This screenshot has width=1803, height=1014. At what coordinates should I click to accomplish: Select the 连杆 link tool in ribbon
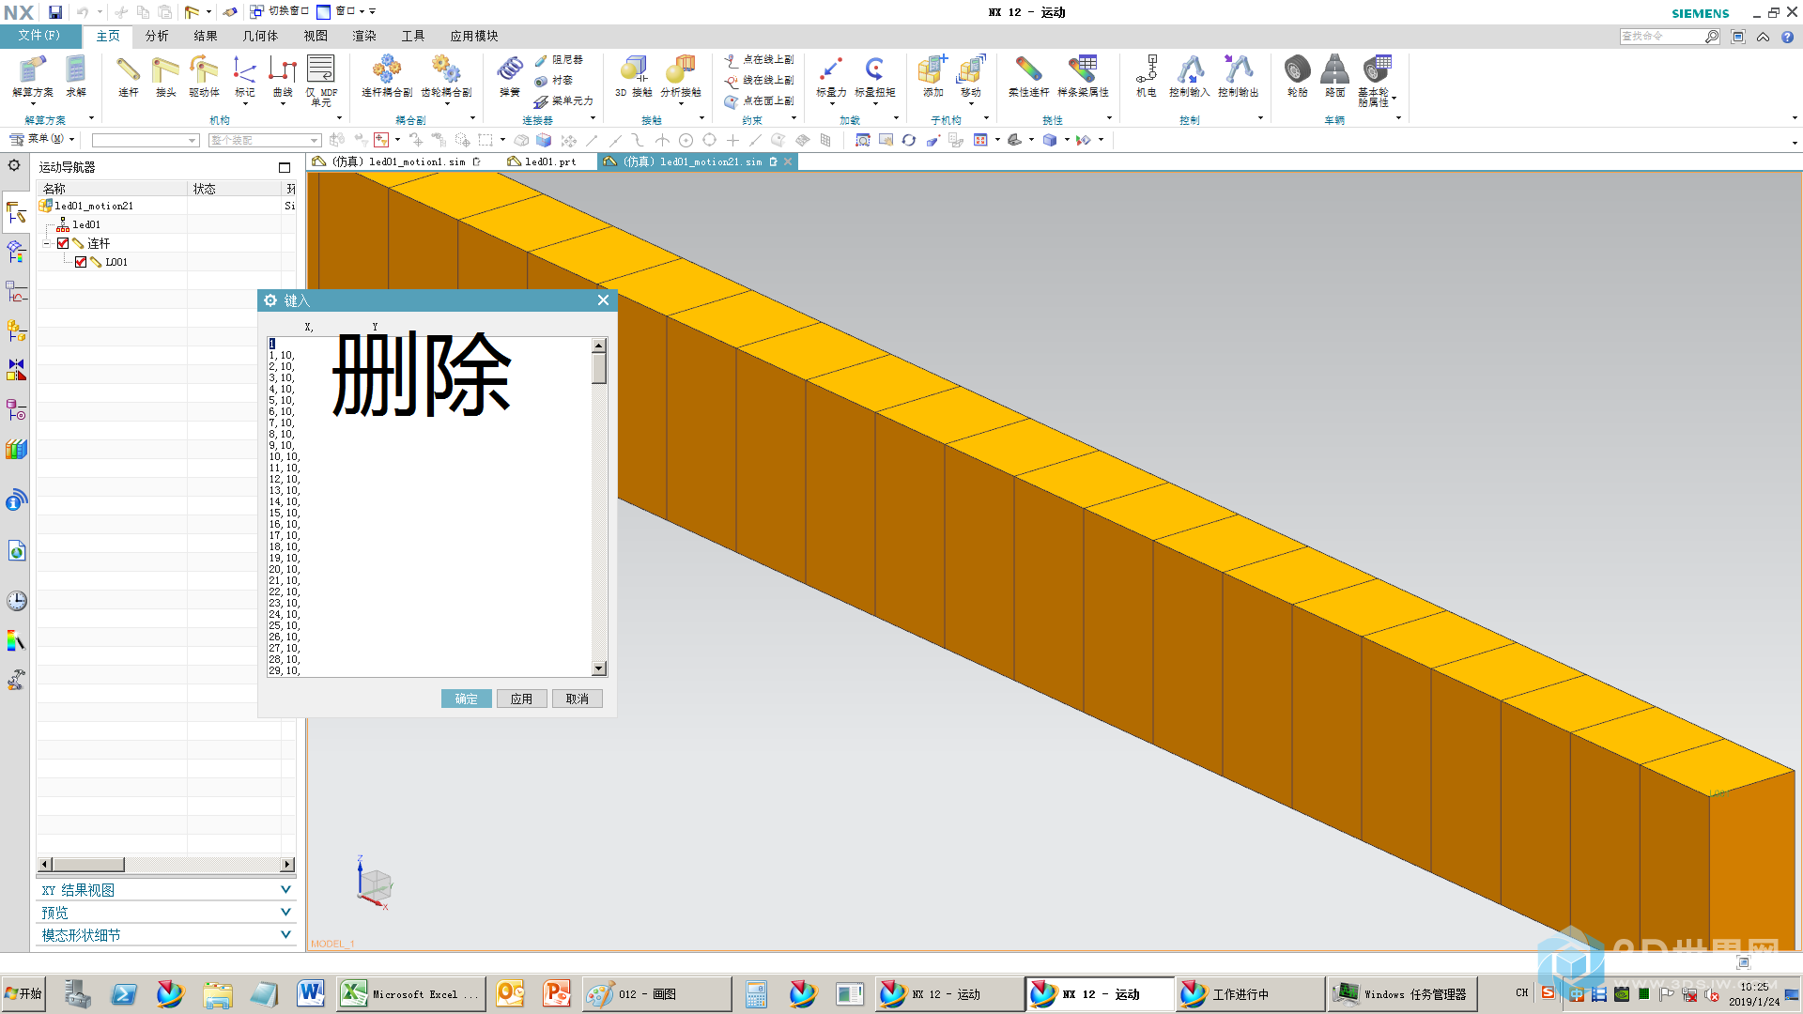[x=129, y=76]
